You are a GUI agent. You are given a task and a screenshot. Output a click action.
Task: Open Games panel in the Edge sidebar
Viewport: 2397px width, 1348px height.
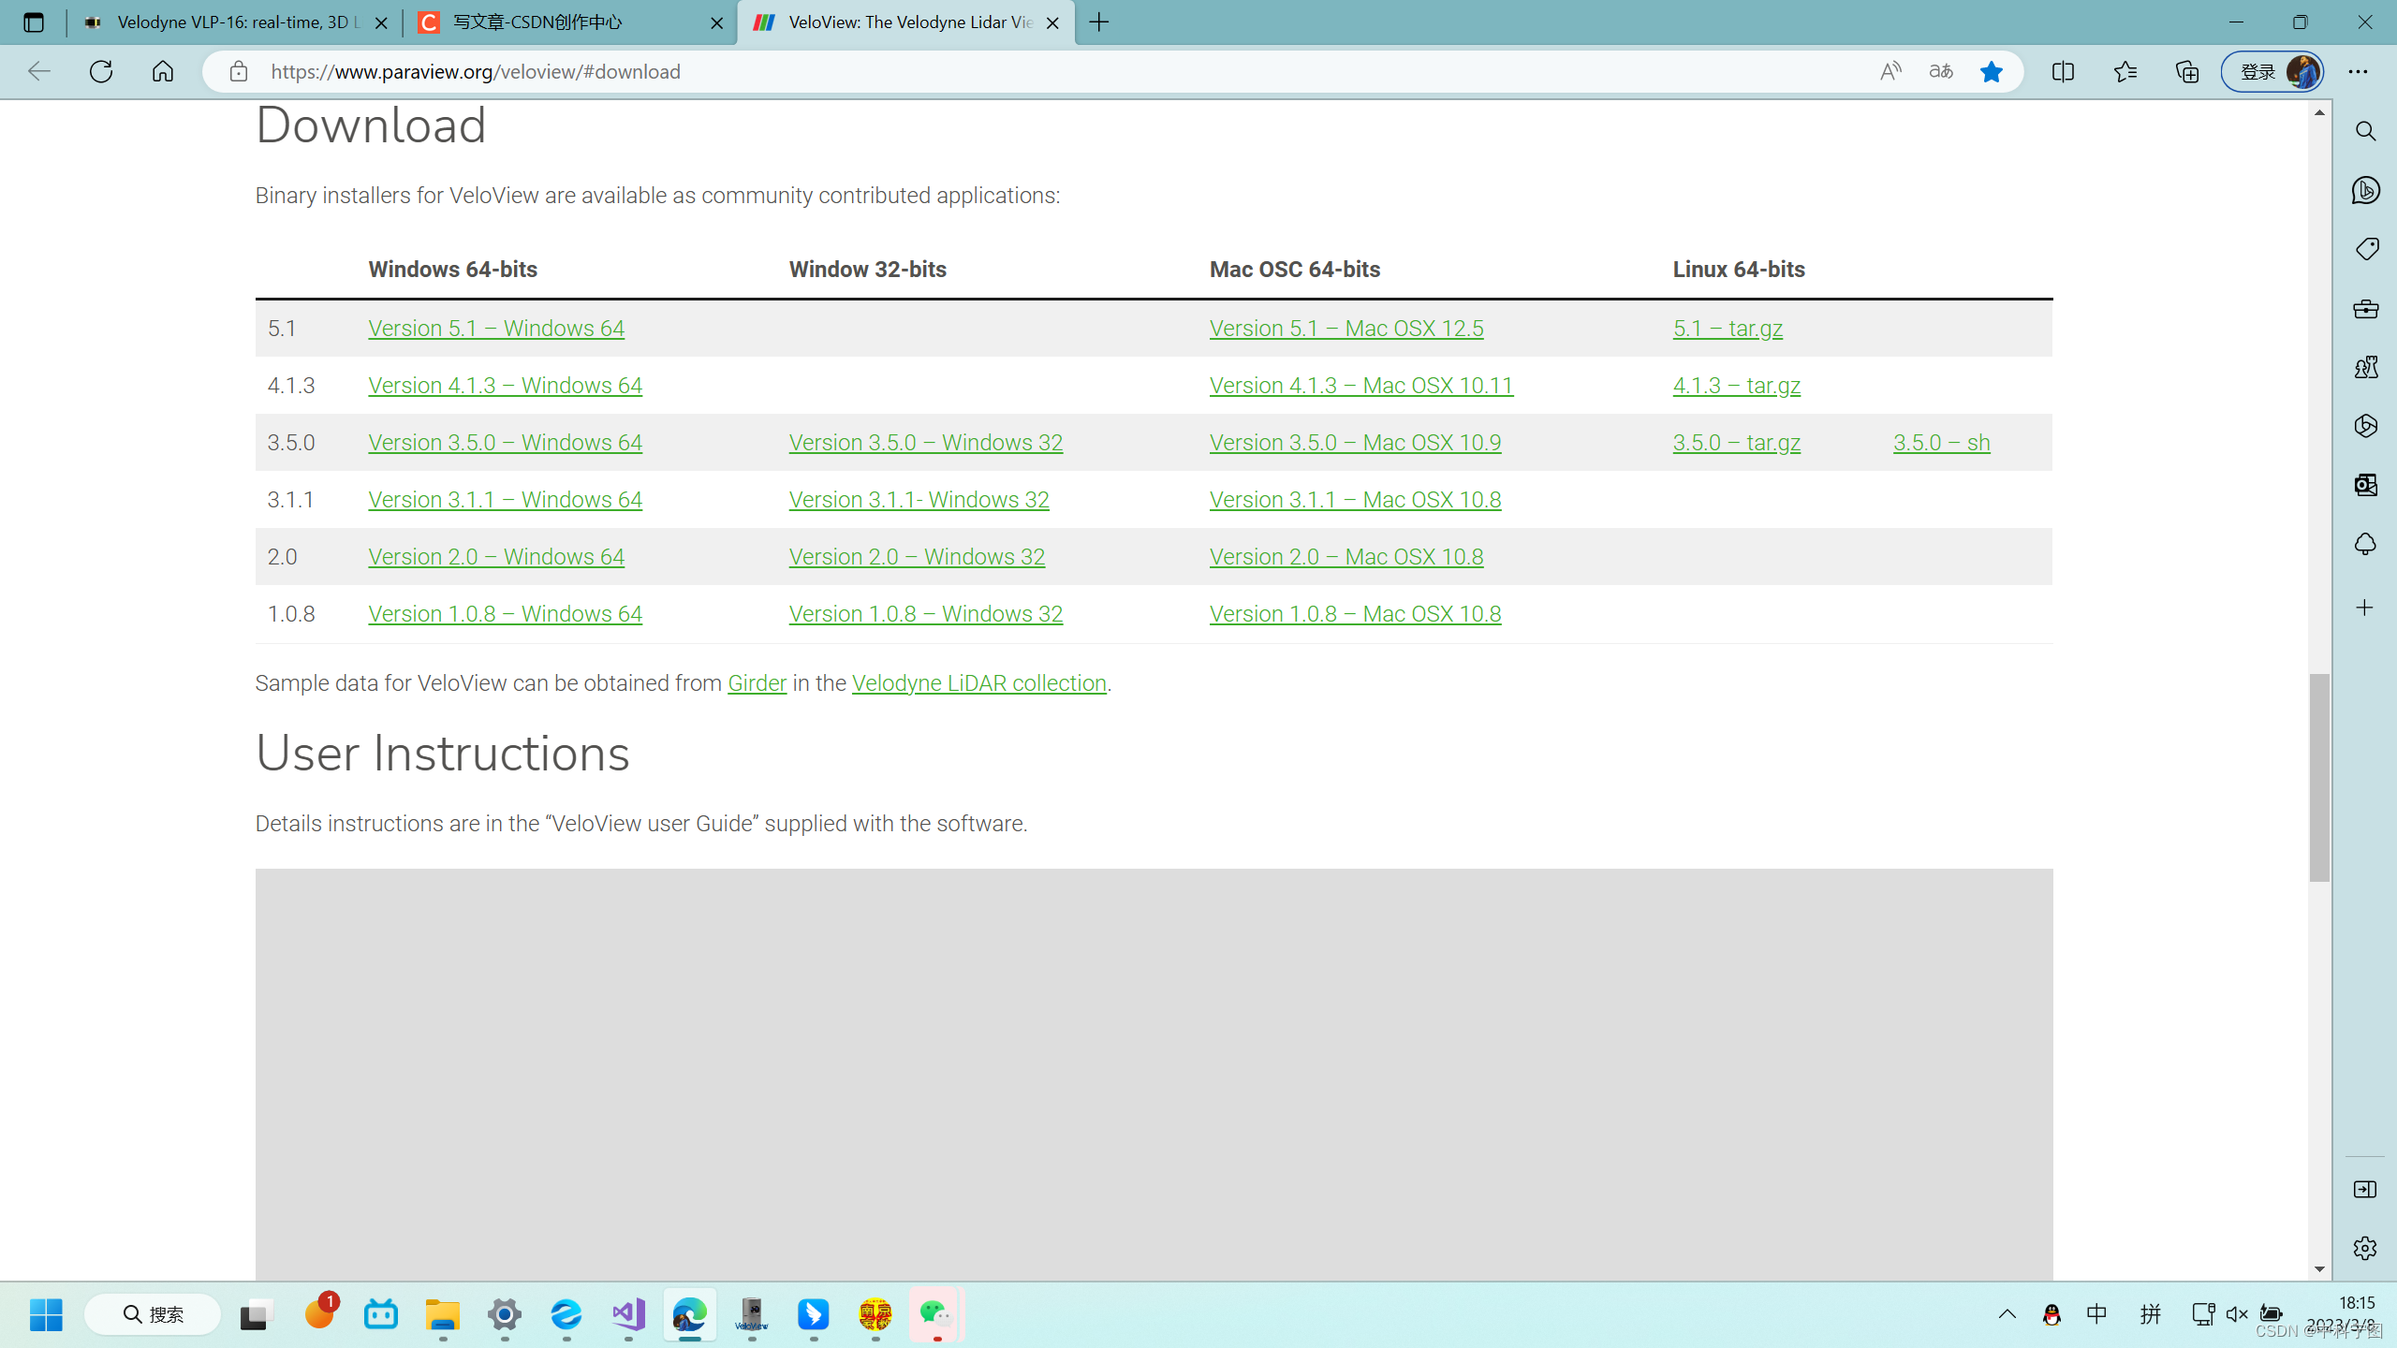2365,367
